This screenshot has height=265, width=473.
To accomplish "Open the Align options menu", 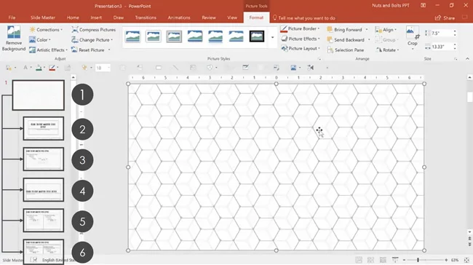I will point(386,30).
